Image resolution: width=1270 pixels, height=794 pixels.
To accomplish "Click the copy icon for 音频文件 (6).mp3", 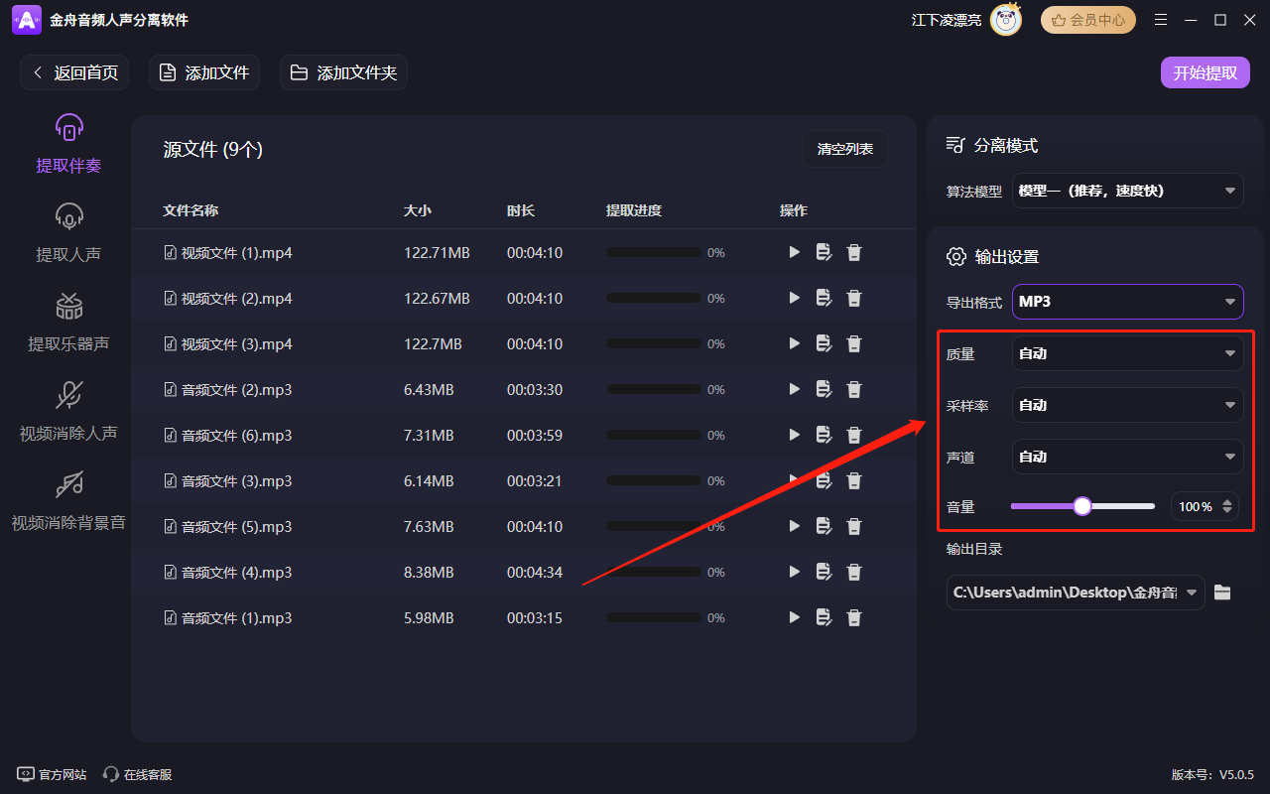I will (824, 435).
